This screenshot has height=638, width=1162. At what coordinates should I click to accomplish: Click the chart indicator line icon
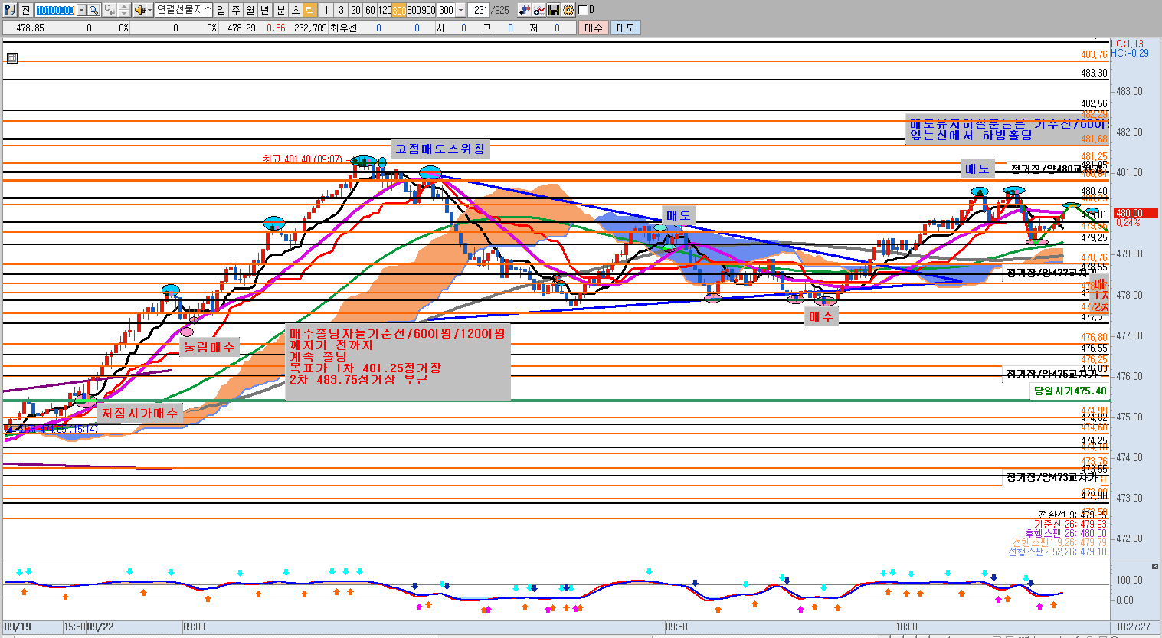[x=539, y=10]
